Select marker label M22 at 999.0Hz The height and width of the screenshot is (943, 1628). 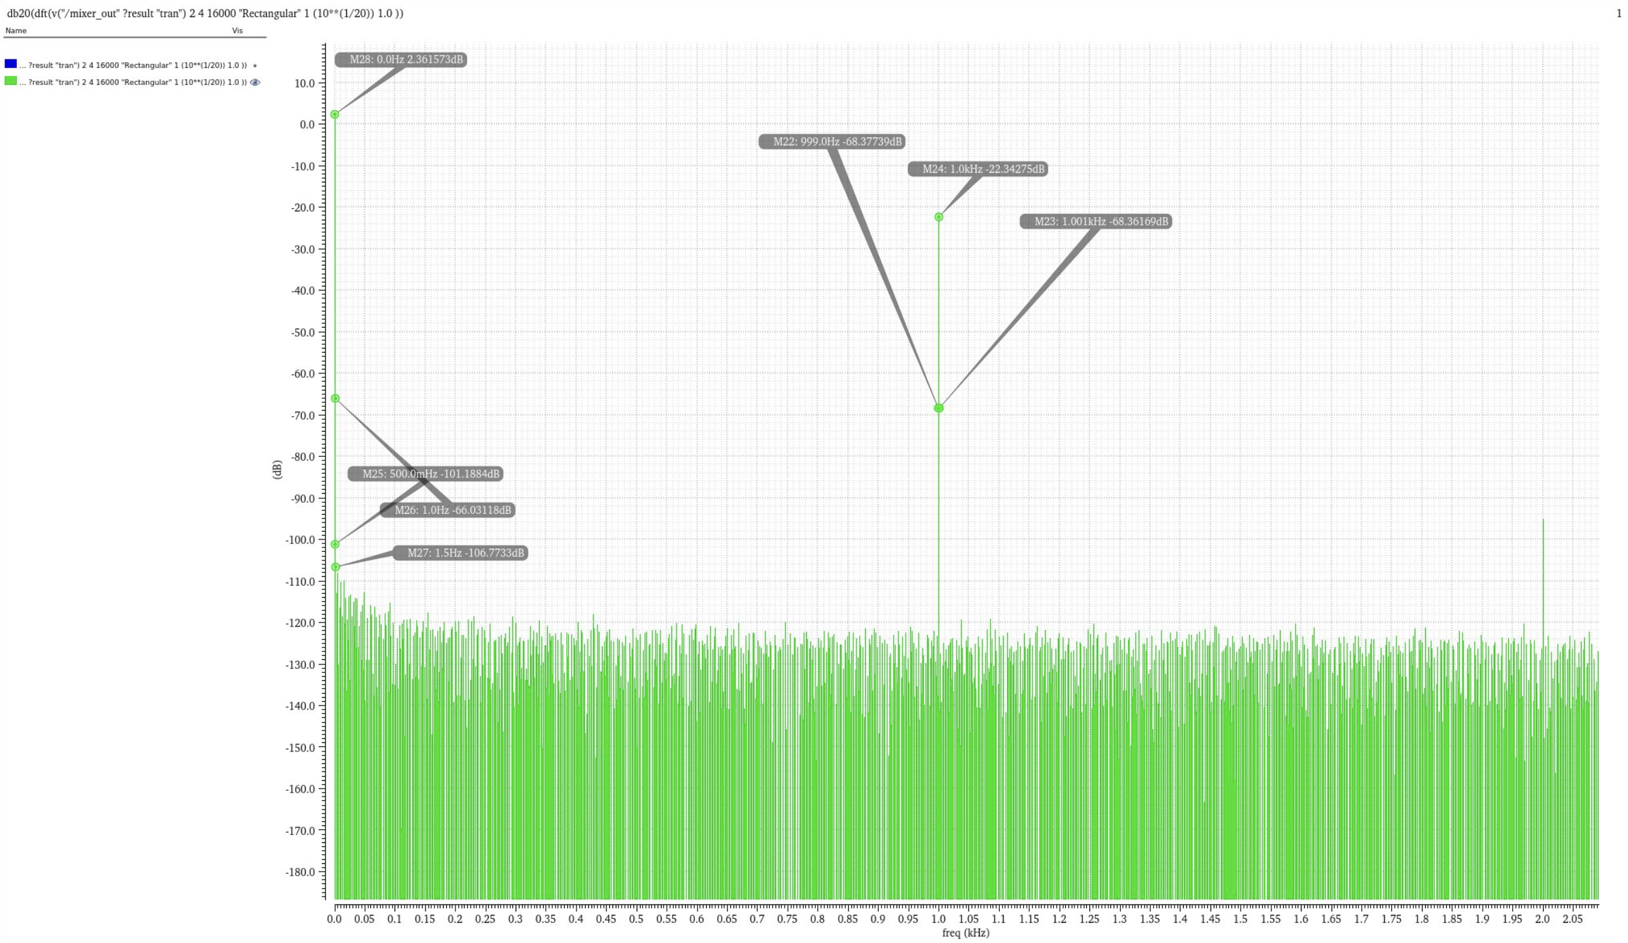click(x=832, y=141)
